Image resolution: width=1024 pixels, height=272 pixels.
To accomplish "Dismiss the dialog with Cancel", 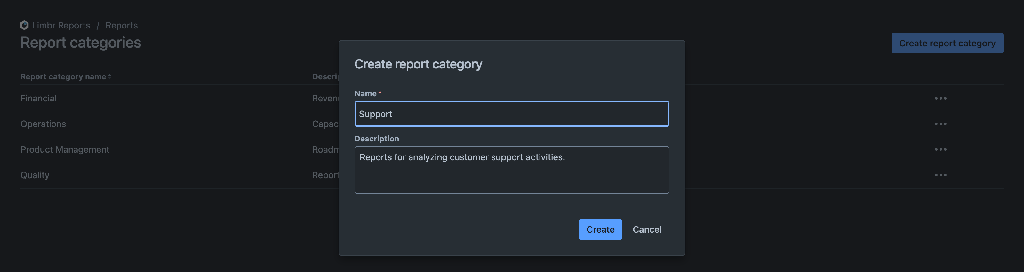I will pyautogui.click(x=647, y=229).
